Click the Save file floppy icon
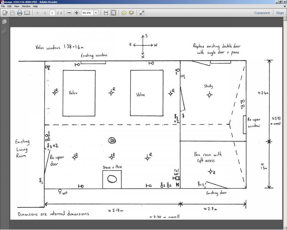This screenshot has width=287, height=230. point(13,13)
